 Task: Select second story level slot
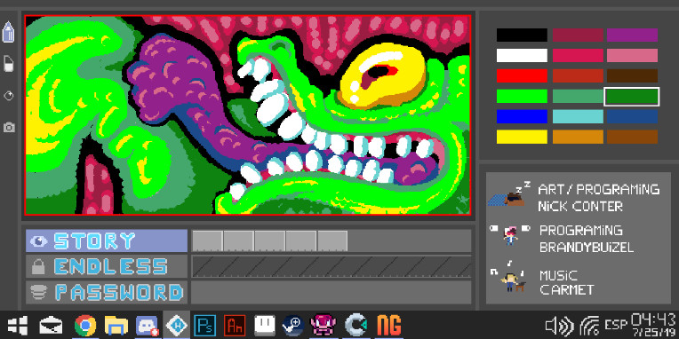pyautogui.click(x=238, y=240)
